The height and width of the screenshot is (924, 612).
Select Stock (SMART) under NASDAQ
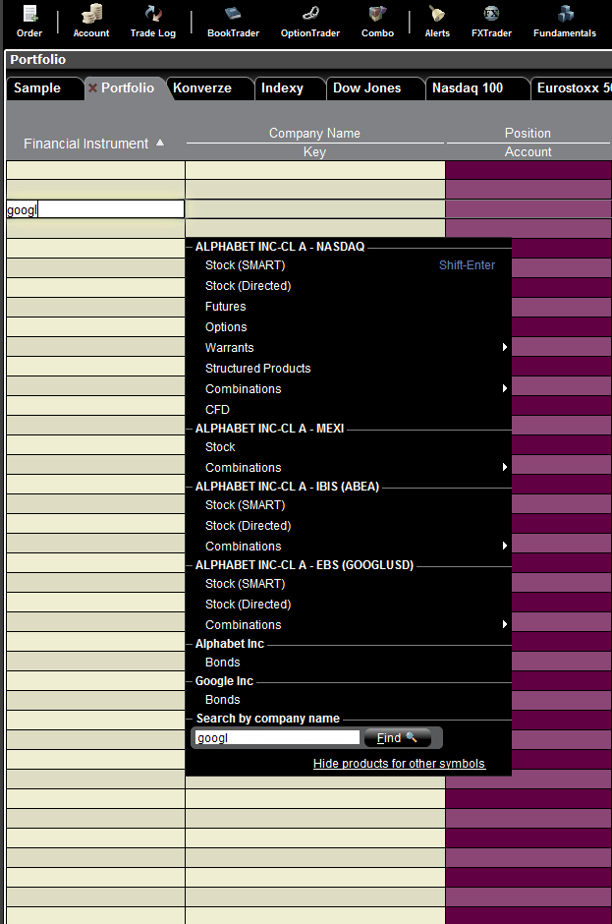point(245,265)
